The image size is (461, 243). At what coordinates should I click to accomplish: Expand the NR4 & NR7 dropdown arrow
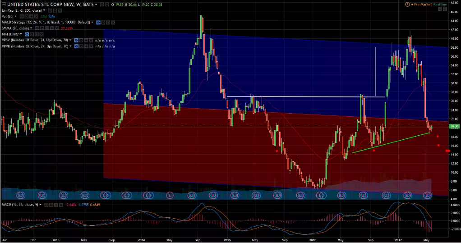click(21, 34)
